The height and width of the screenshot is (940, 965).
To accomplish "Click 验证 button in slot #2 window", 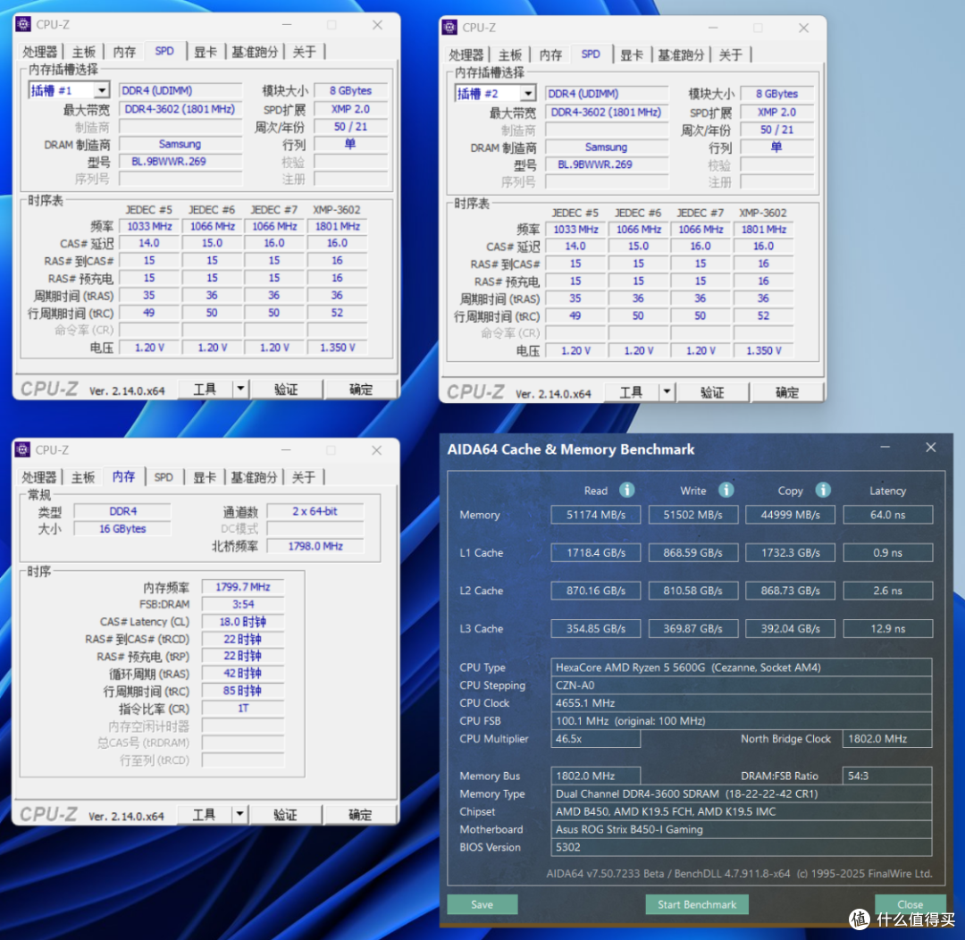I will click(713, 392).
